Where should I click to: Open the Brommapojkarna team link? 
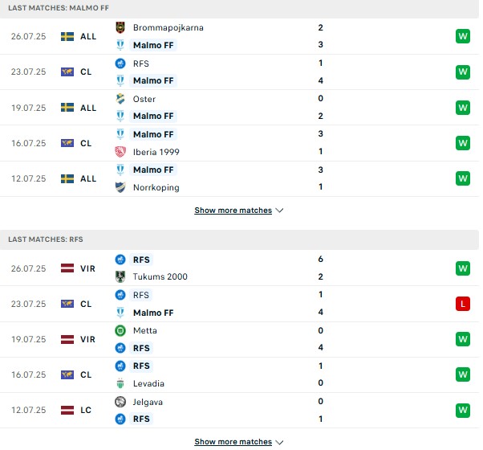[168, 27]
